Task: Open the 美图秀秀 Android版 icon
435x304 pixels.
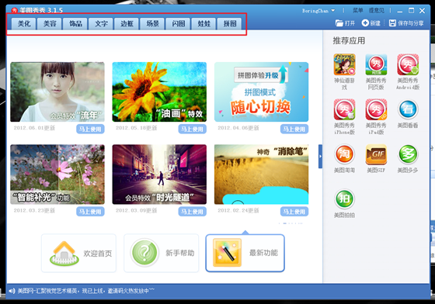Action: point(408,64)
